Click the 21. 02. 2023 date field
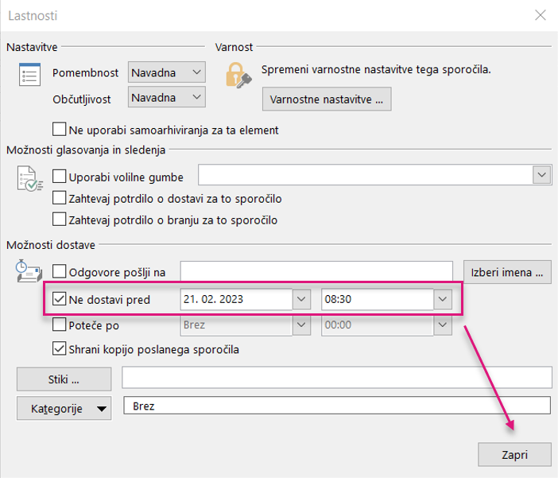The width and height of the screenshot is (558, 478). pyautogui.click(x=236, y=299)
